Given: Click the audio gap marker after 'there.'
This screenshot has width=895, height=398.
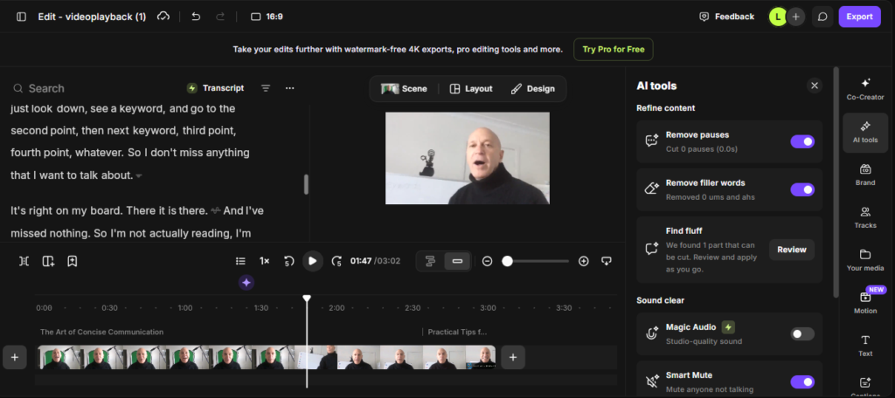Looking at the screenshot, I should tap(215, 211).
